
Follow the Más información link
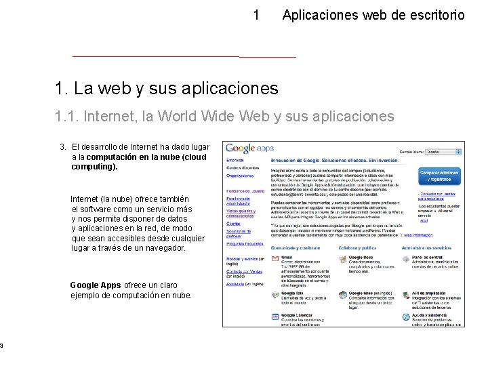(x=418, y=235)
